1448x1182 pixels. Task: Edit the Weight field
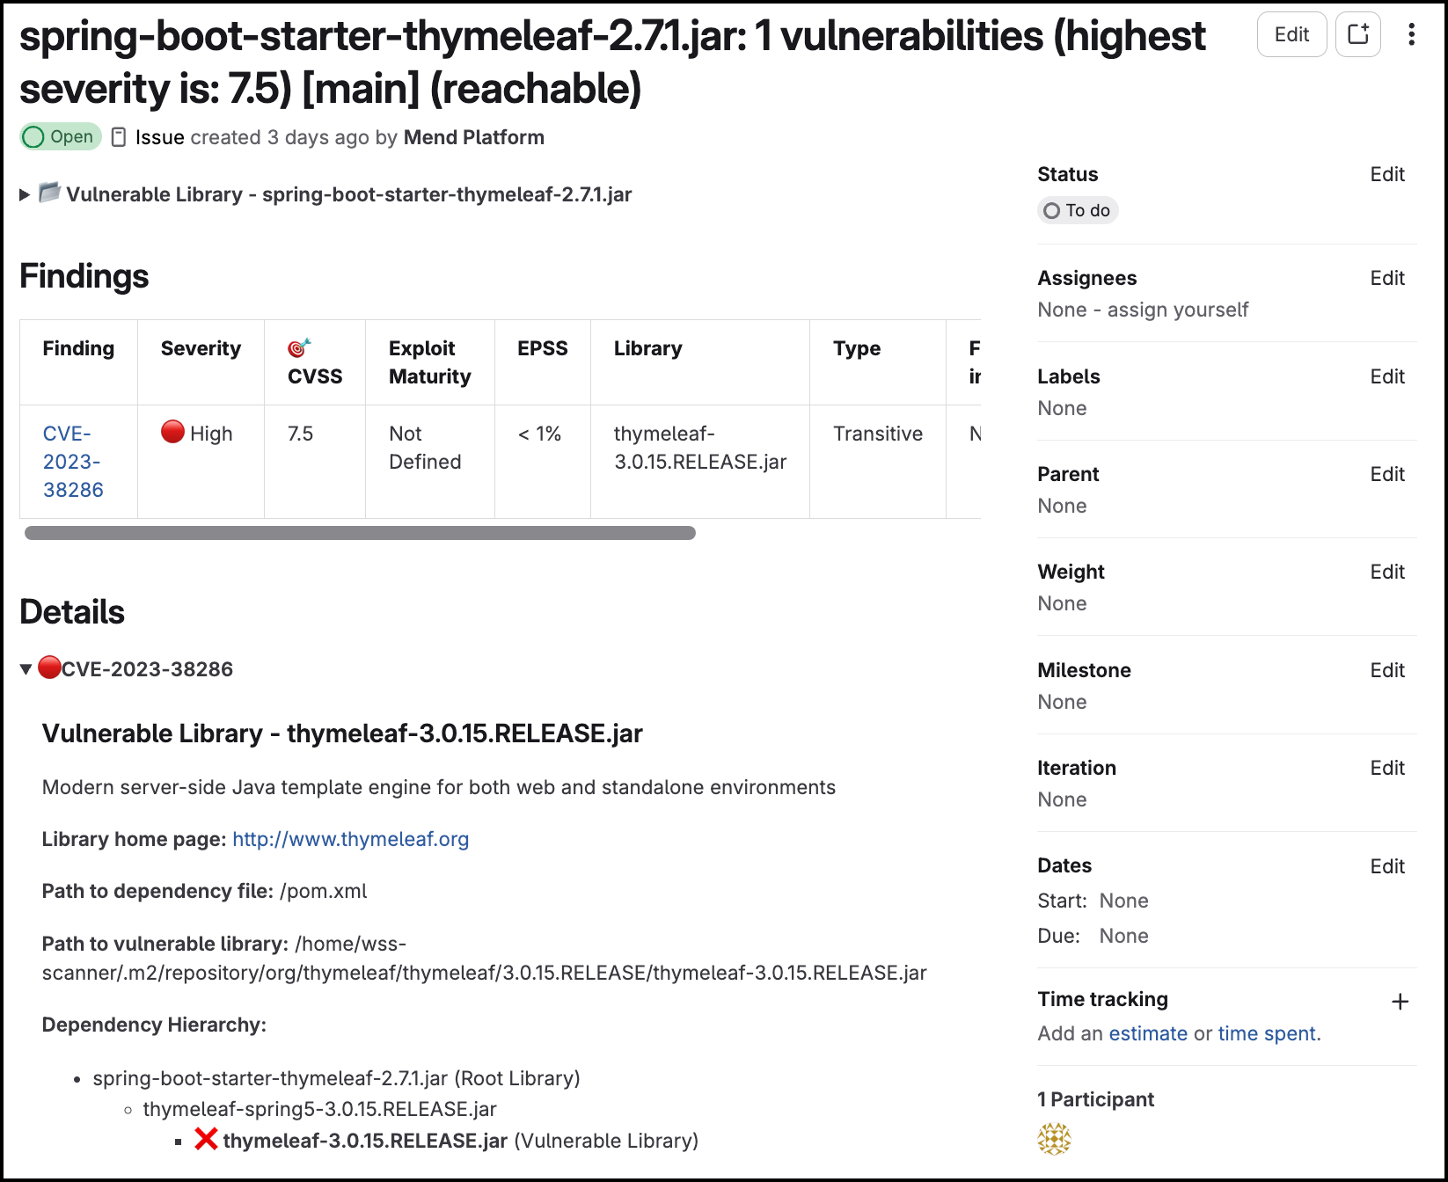tap(1387, 572)
